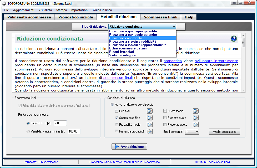
Task: Open edit icon next to Presenza quote
Action: [x=196, y=125]
